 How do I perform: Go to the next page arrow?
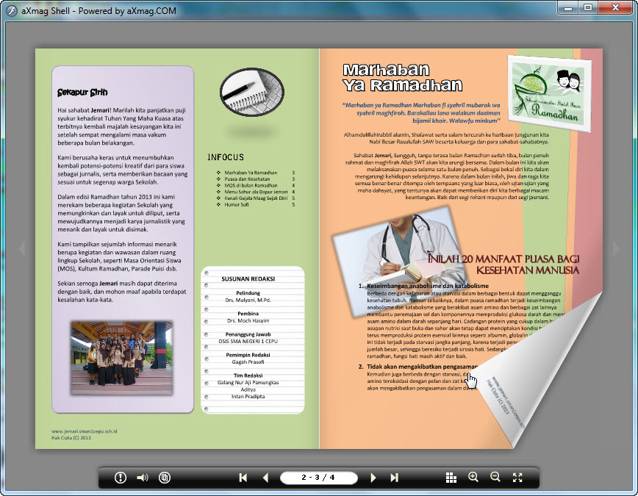(x=373, y=477)
